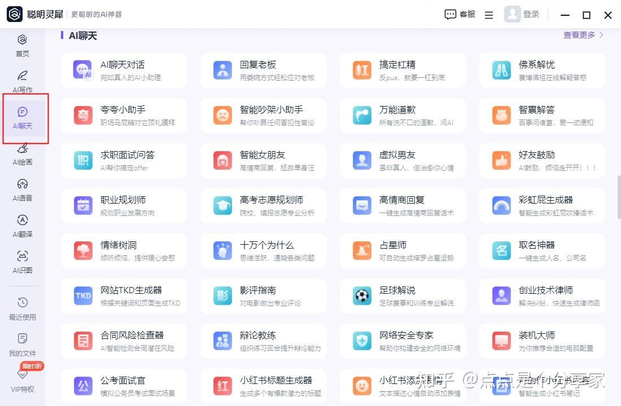Go to 首页 home page
Screen dimensions: 621x406
pos(21,45)
